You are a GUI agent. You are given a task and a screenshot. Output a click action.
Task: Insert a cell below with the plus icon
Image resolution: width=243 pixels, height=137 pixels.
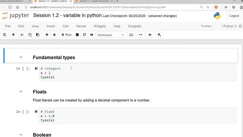coord(13,35)
